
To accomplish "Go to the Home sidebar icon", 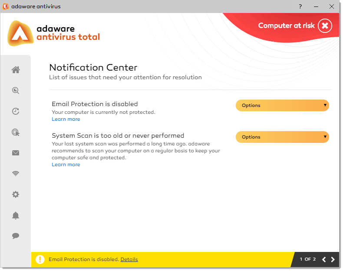I will tap(16, 70).
